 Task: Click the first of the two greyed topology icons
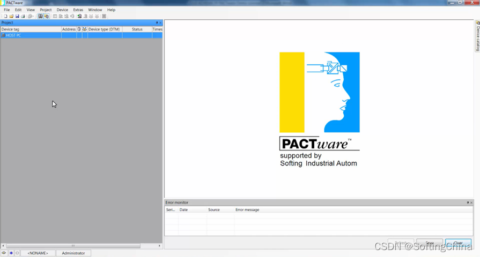pyautogui.click(x=91, y=16)
